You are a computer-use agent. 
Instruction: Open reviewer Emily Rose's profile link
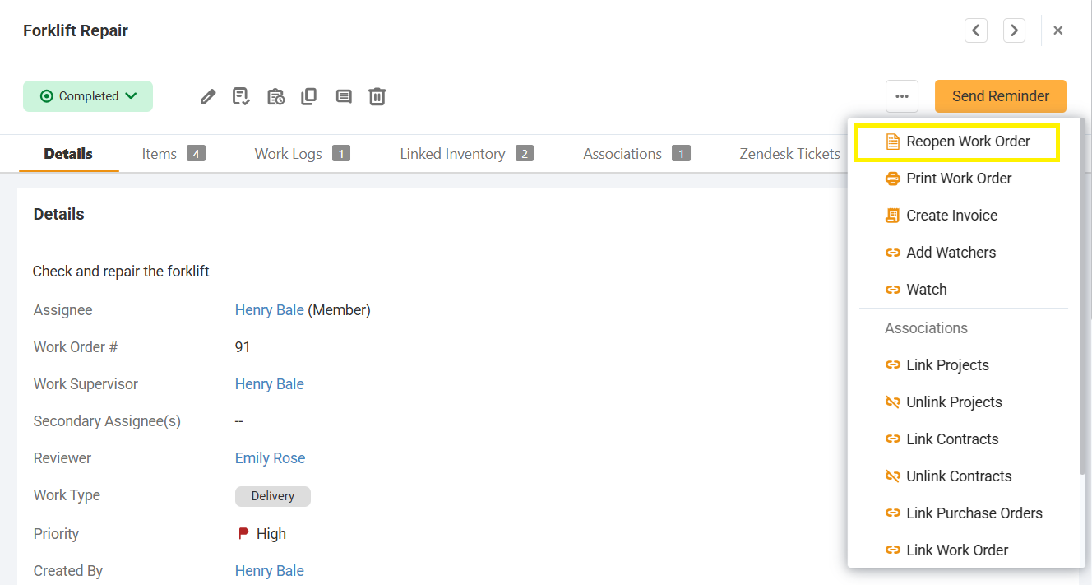click(270, 457)
